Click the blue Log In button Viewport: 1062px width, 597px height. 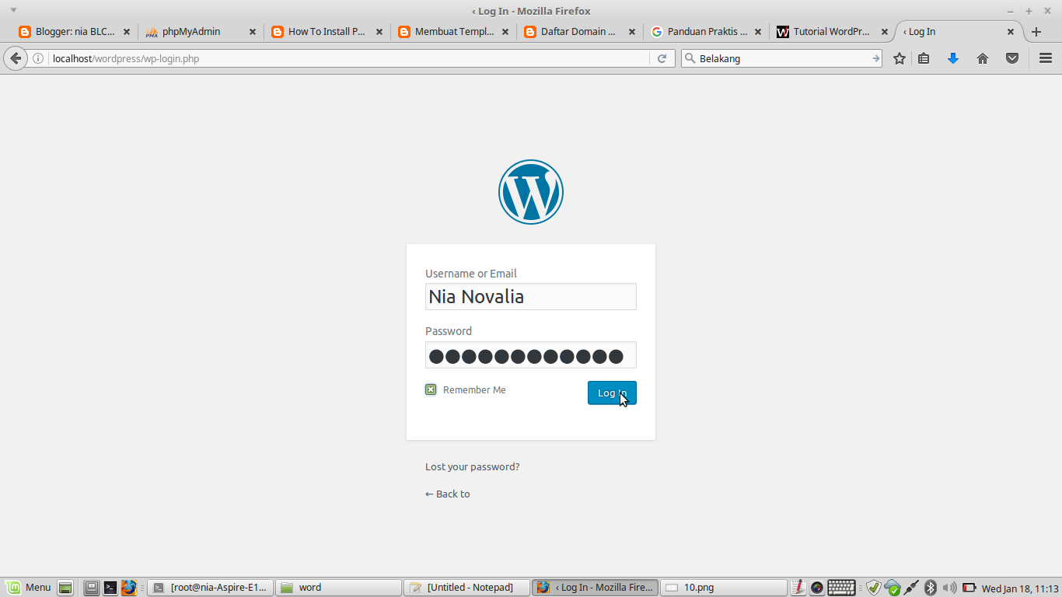(x=612, y=393)
